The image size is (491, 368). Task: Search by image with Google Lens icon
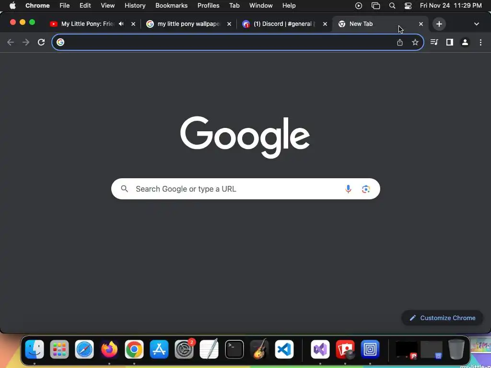(x=366, y=189)
